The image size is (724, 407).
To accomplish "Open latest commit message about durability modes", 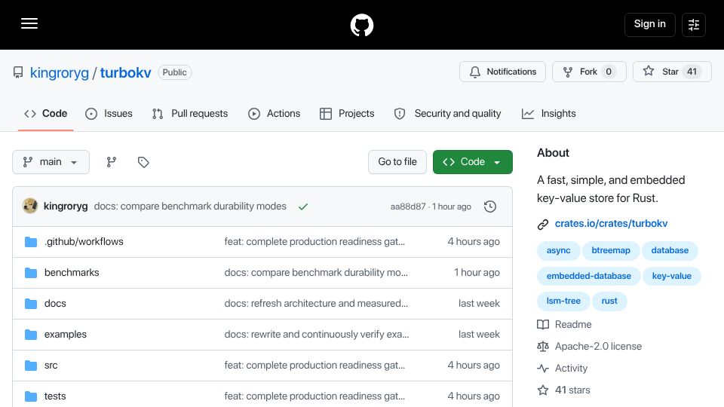I will click(190, 207).
